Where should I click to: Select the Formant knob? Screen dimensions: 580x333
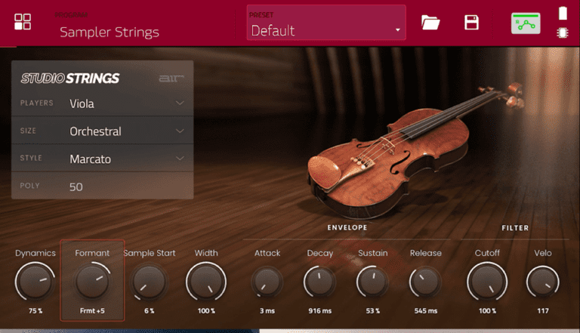(x=92, y=282)
